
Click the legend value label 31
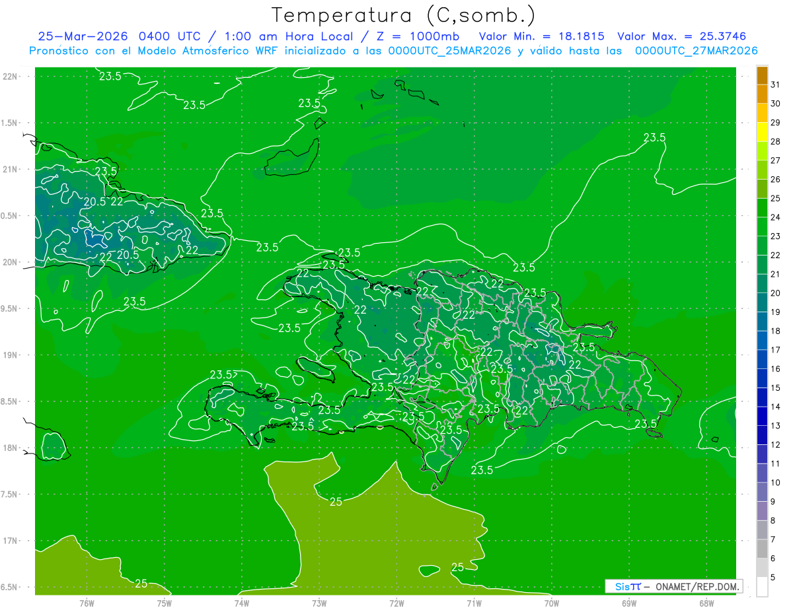click(775, 85)
